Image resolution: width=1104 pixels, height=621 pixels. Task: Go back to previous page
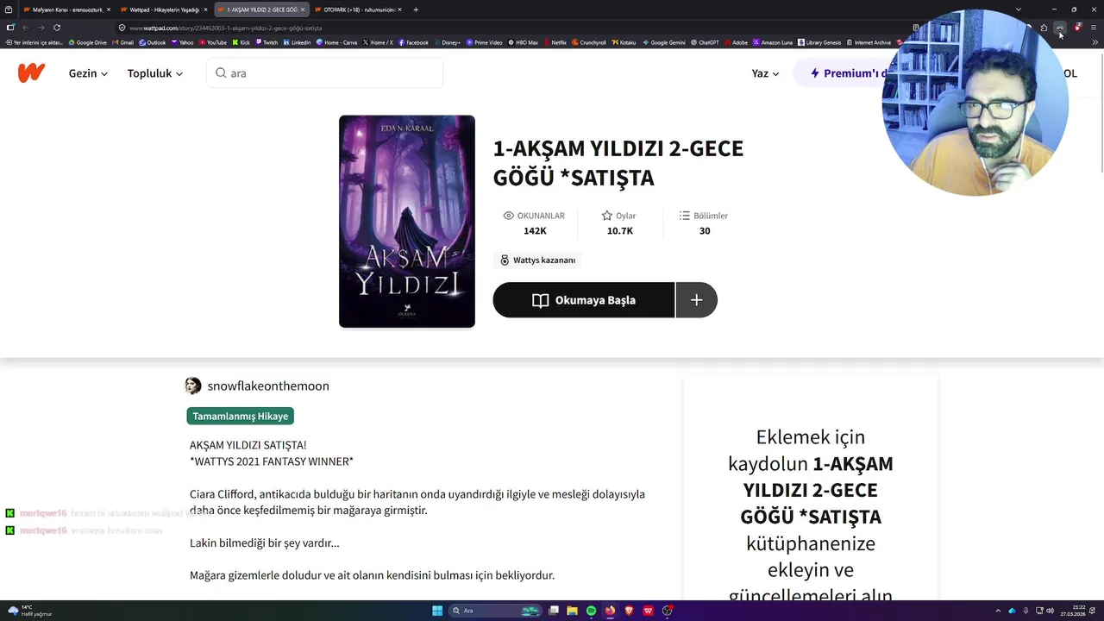26,28
